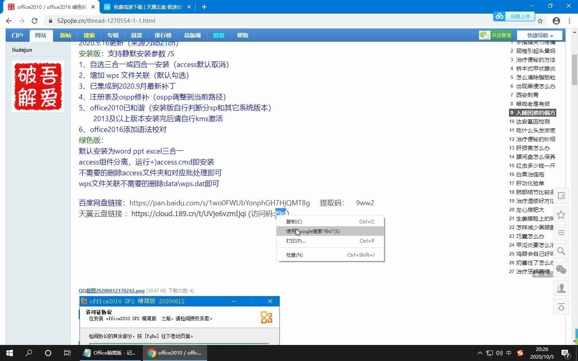
Task: Open the Chrome profile avatar
Action: point(556,21)
